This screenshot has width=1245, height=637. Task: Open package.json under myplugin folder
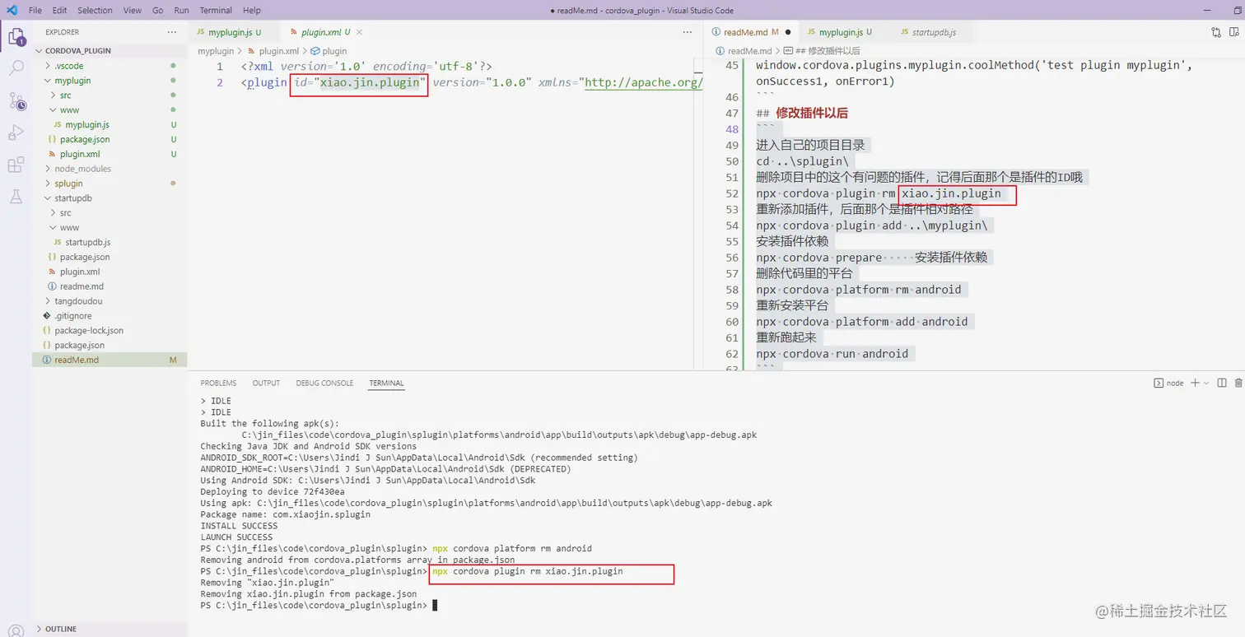(x=110, y=139)
